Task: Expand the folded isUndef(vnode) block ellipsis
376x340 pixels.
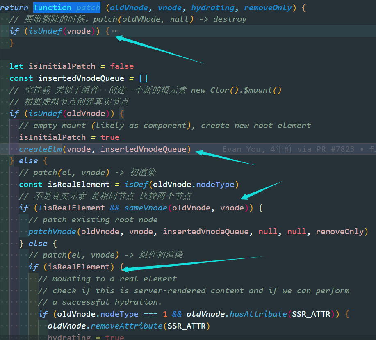Action: click(115, 31)
